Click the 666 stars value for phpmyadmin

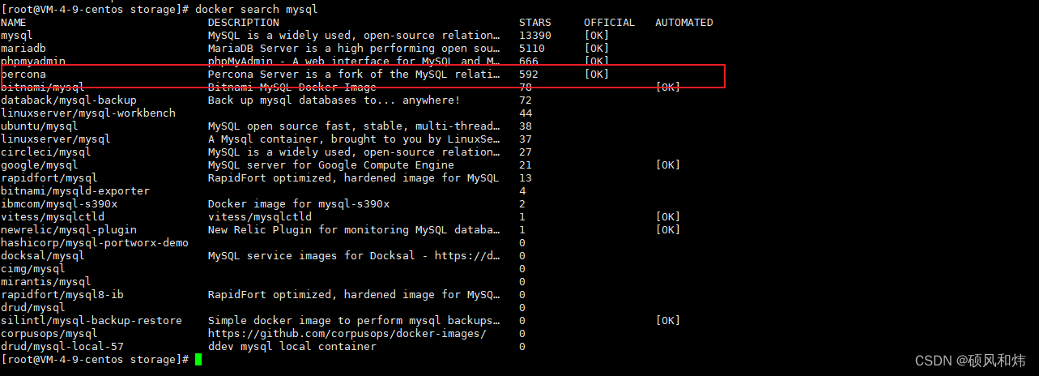(x=529, y=62)
